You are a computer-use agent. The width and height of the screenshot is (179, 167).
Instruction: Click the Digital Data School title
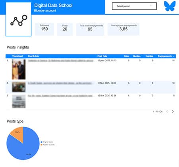point(53,6)
